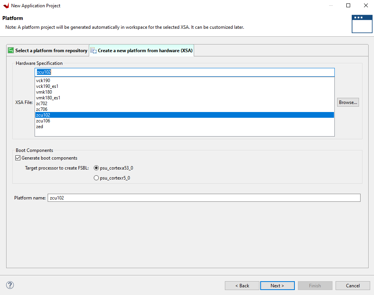The height and width of the screenshot is (295, 374).
Task: Click the Next > button
Action: (277, 285)
